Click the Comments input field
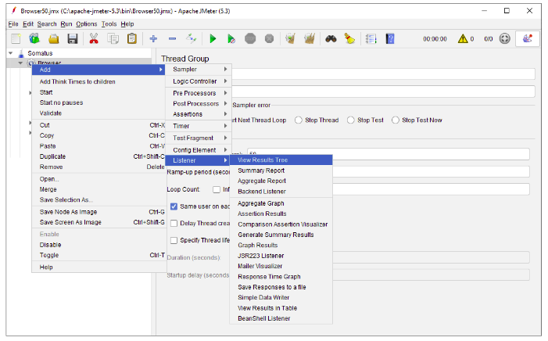Image resolution: width=548 pixels, height=341 pixels. pyautogui.click(x=383, y=92)
